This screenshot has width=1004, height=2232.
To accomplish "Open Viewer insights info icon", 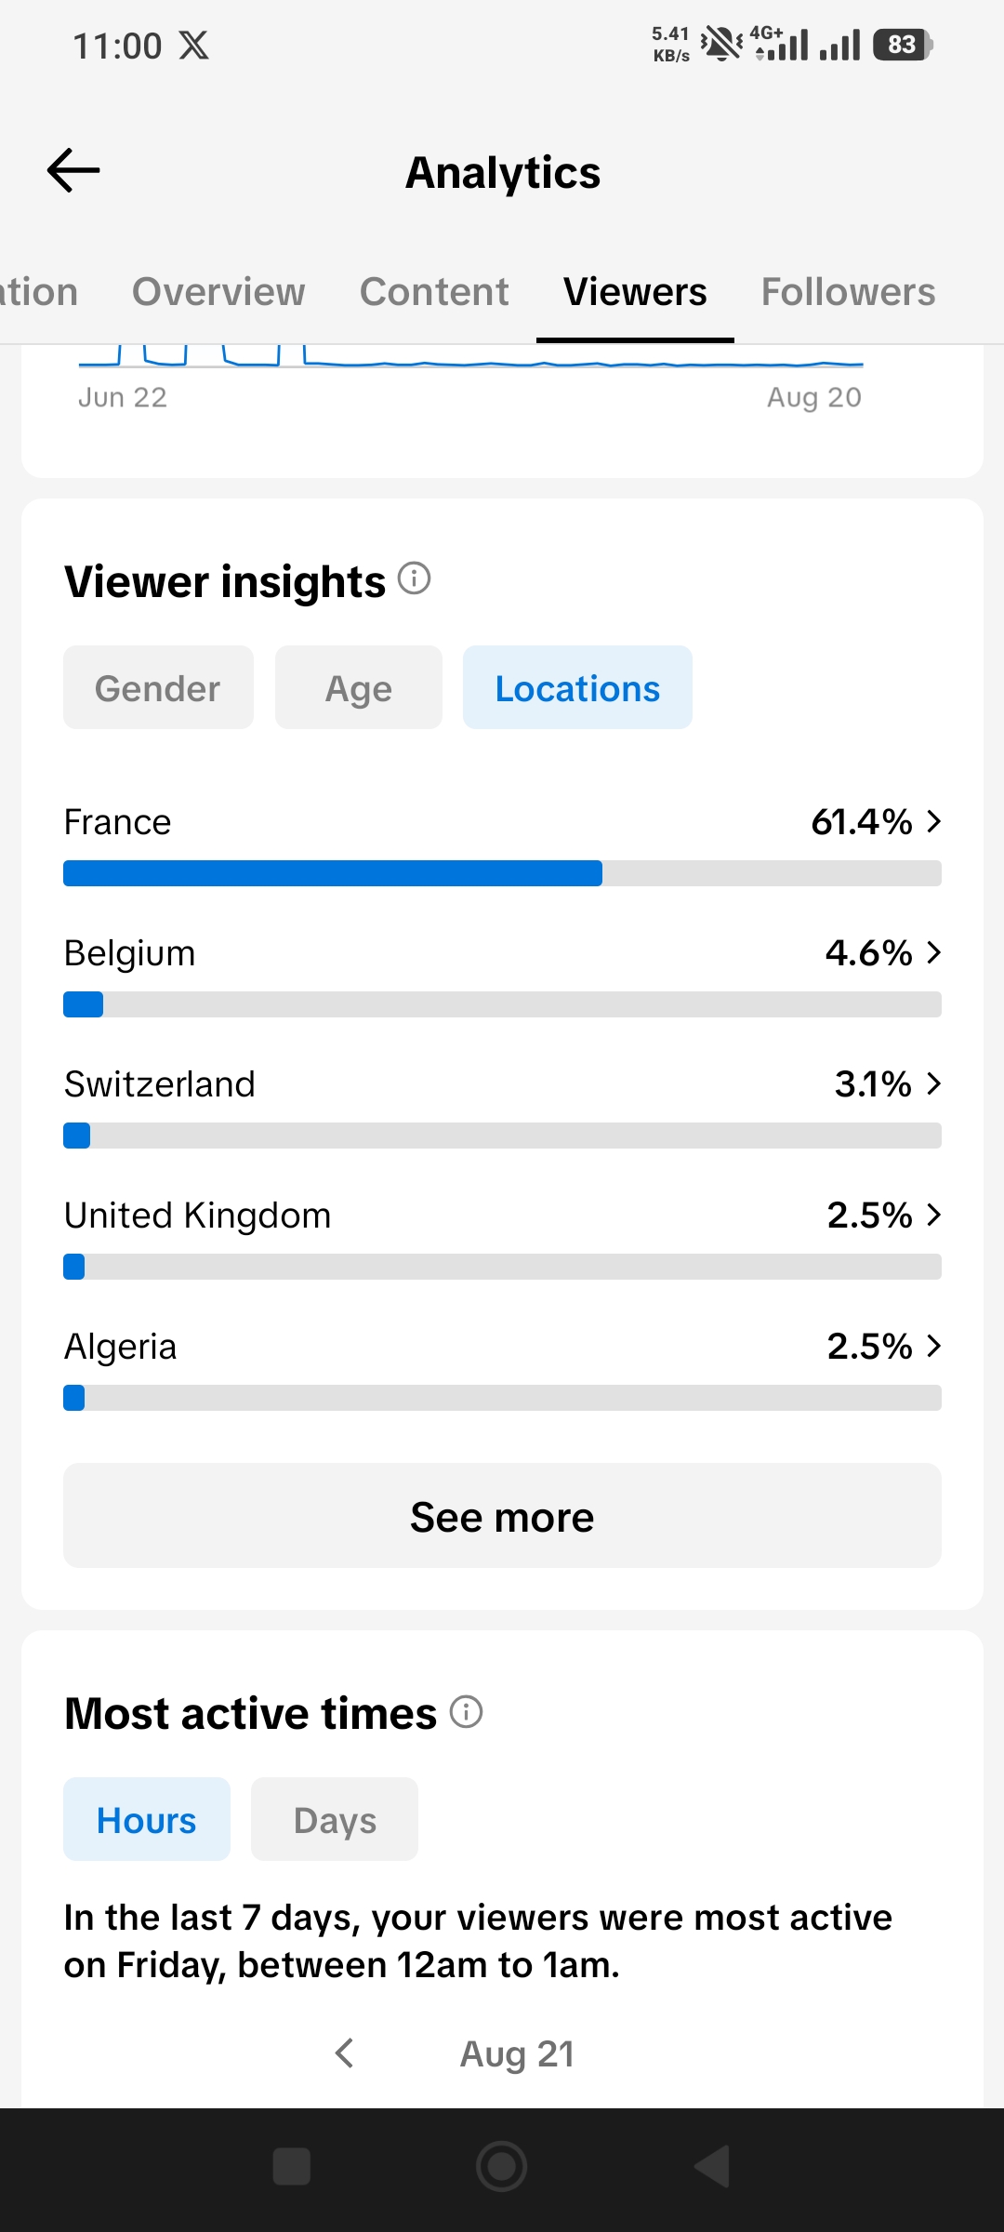I will pyautogui.click(x=415, y=578).
